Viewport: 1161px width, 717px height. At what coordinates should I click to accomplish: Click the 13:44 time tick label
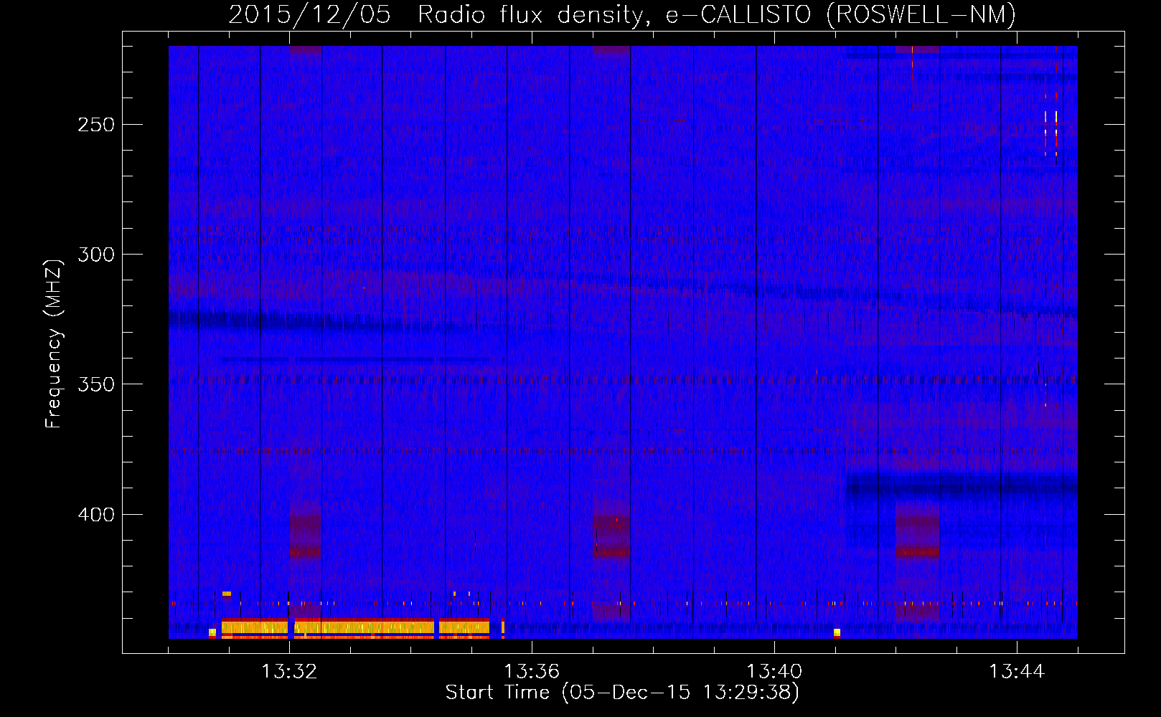pyautogui.click(x=1017, y=672)
